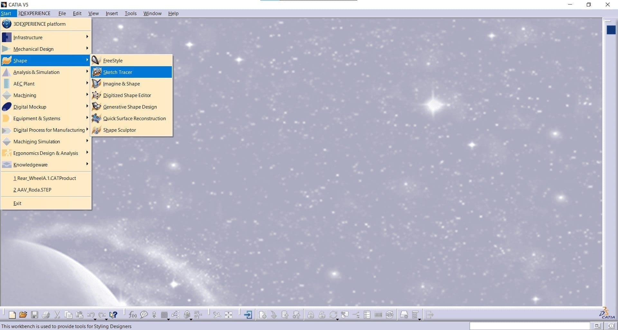The height and width of the screenshot is (330, 618).
Task: Click the Save floppy disk icon
Action: 34,315
